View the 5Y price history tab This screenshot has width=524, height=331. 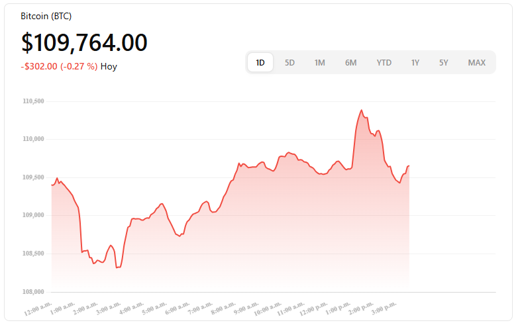pos(443,63)
